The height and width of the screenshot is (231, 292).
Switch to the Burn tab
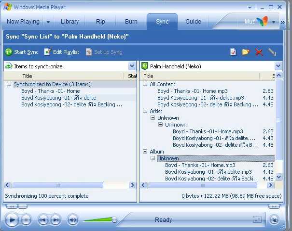131,22
